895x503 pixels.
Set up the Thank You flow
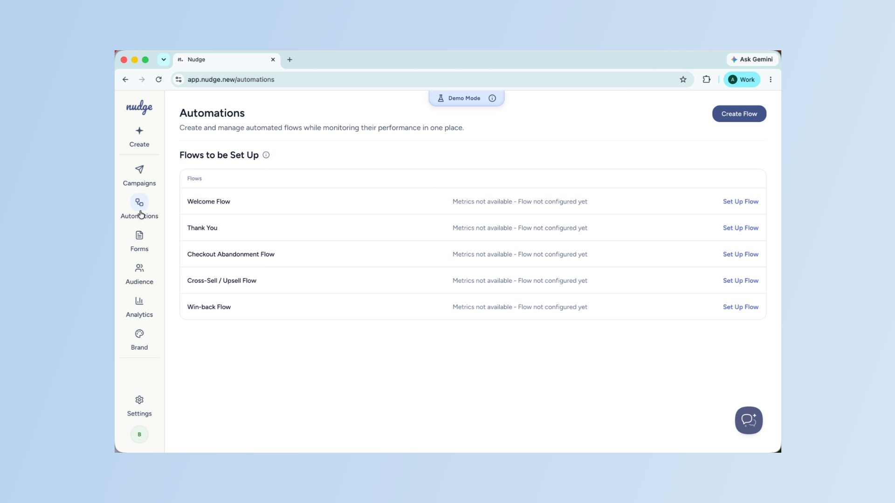(741, 228)
